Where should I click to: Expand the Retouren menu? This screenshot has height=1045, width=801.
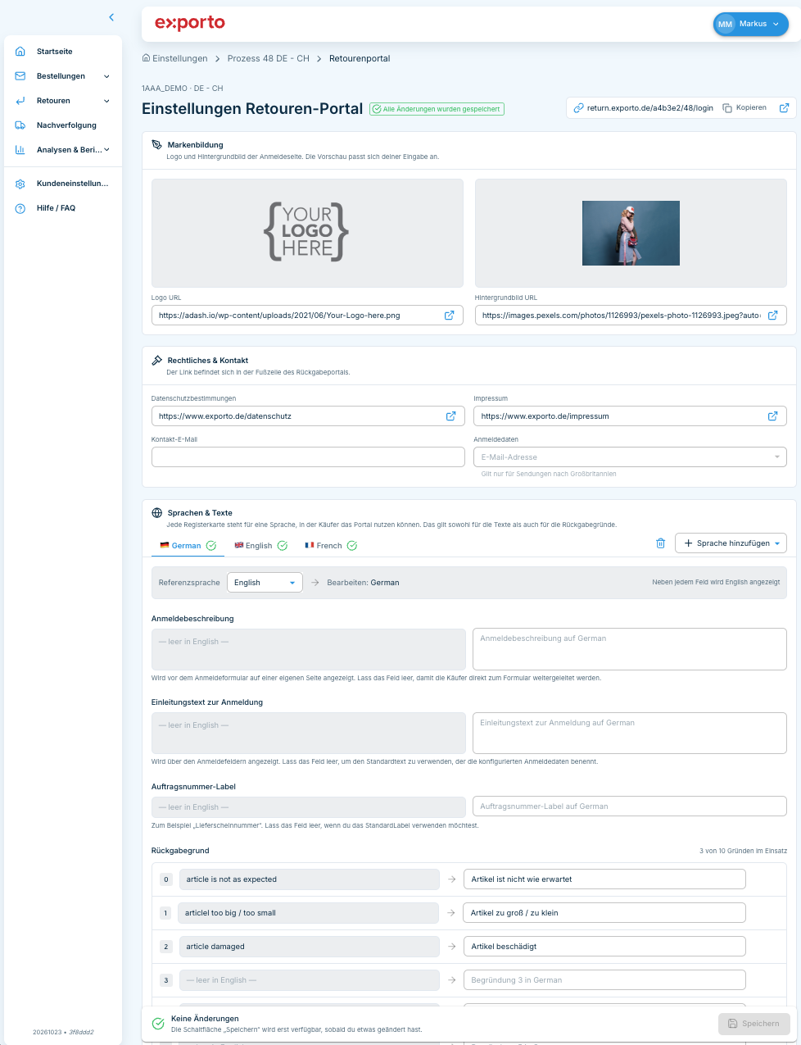pyautogui.click(x=106, y=101)
